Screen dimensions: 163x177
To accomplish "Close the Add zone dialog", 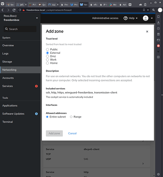I will [147, 32].
